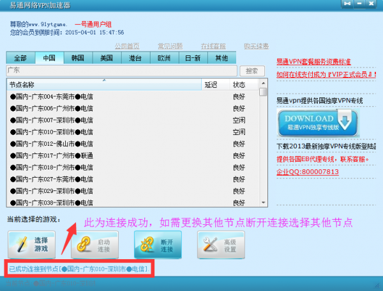Viewport: 383px width, 291px height.
Task: Close the VPN accelerator window
Action: tap(372, 4)
